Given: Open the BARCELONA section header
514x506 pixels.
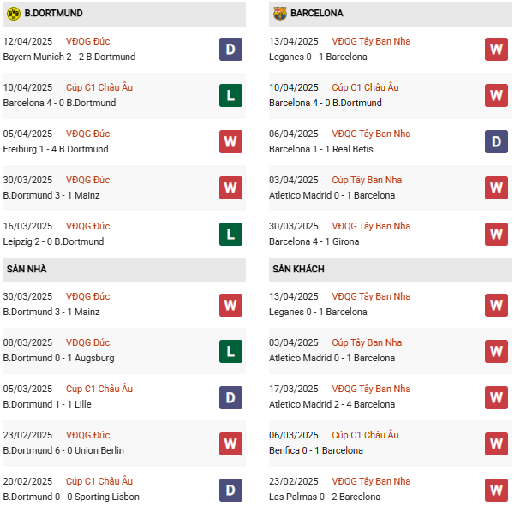Looking at the screenshot, I should tap(317, 13).
